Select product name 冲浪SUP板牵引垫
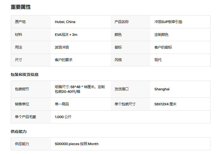 click(x=168, y=22)
